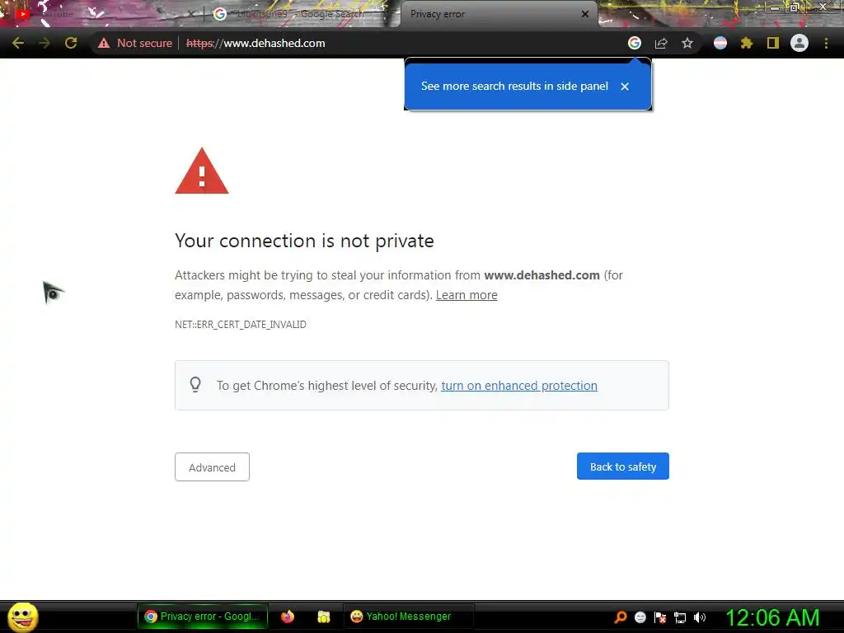The height and width of the screenshot is (633, 844).
Task: Expand the Advanced options
Action: click(212, 467)
